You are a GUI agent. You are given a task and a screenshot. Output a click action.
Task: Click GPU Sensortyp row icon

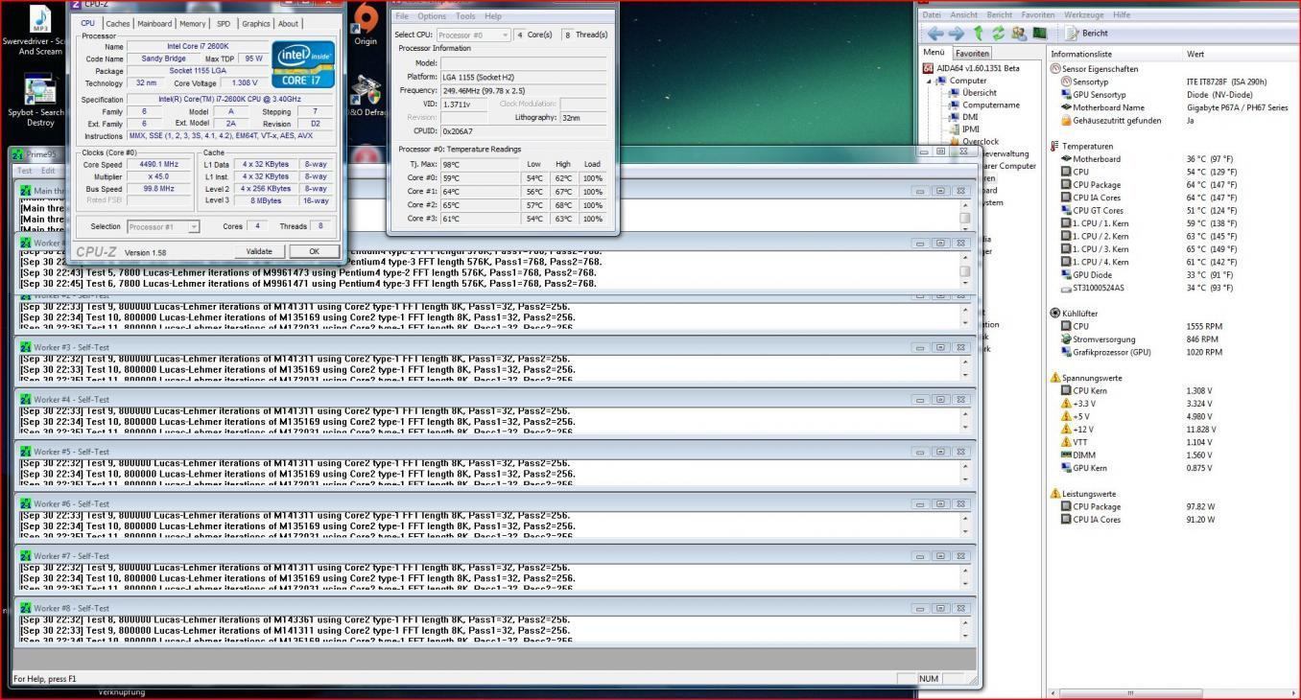coord(1066,95)
